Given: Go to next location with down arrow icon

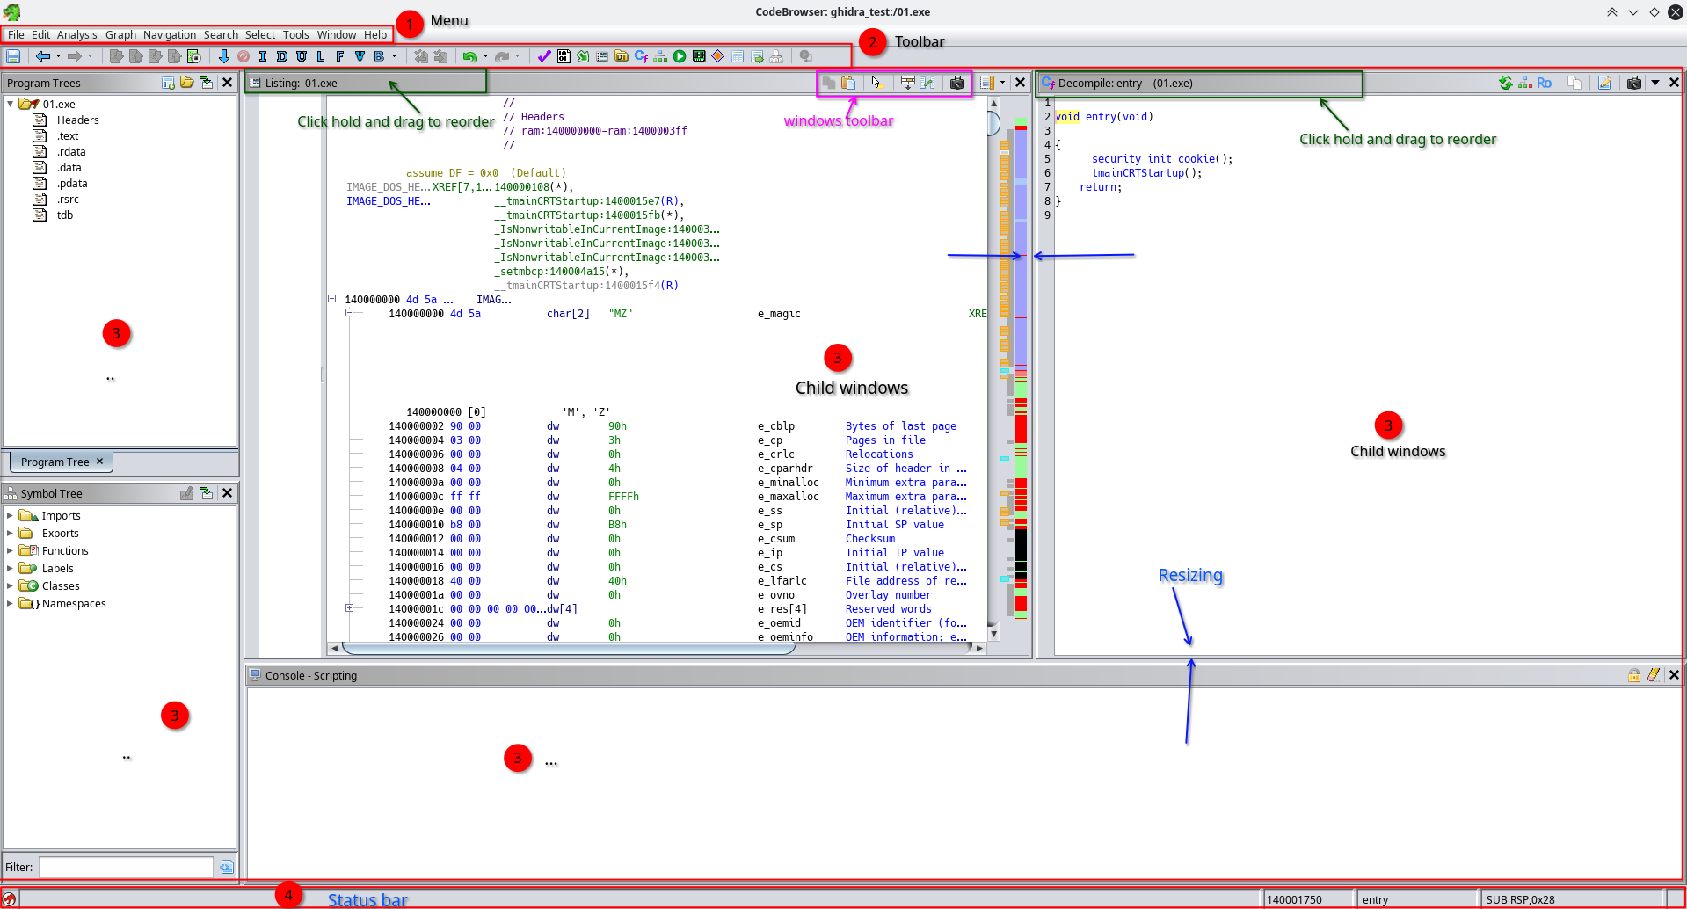Looking at the screenshot, I should pos(224,56).
